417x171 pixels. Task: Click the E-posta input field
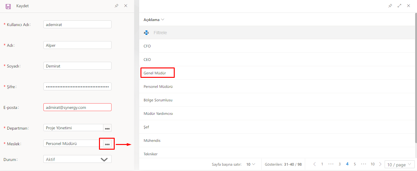pos(77,107)
